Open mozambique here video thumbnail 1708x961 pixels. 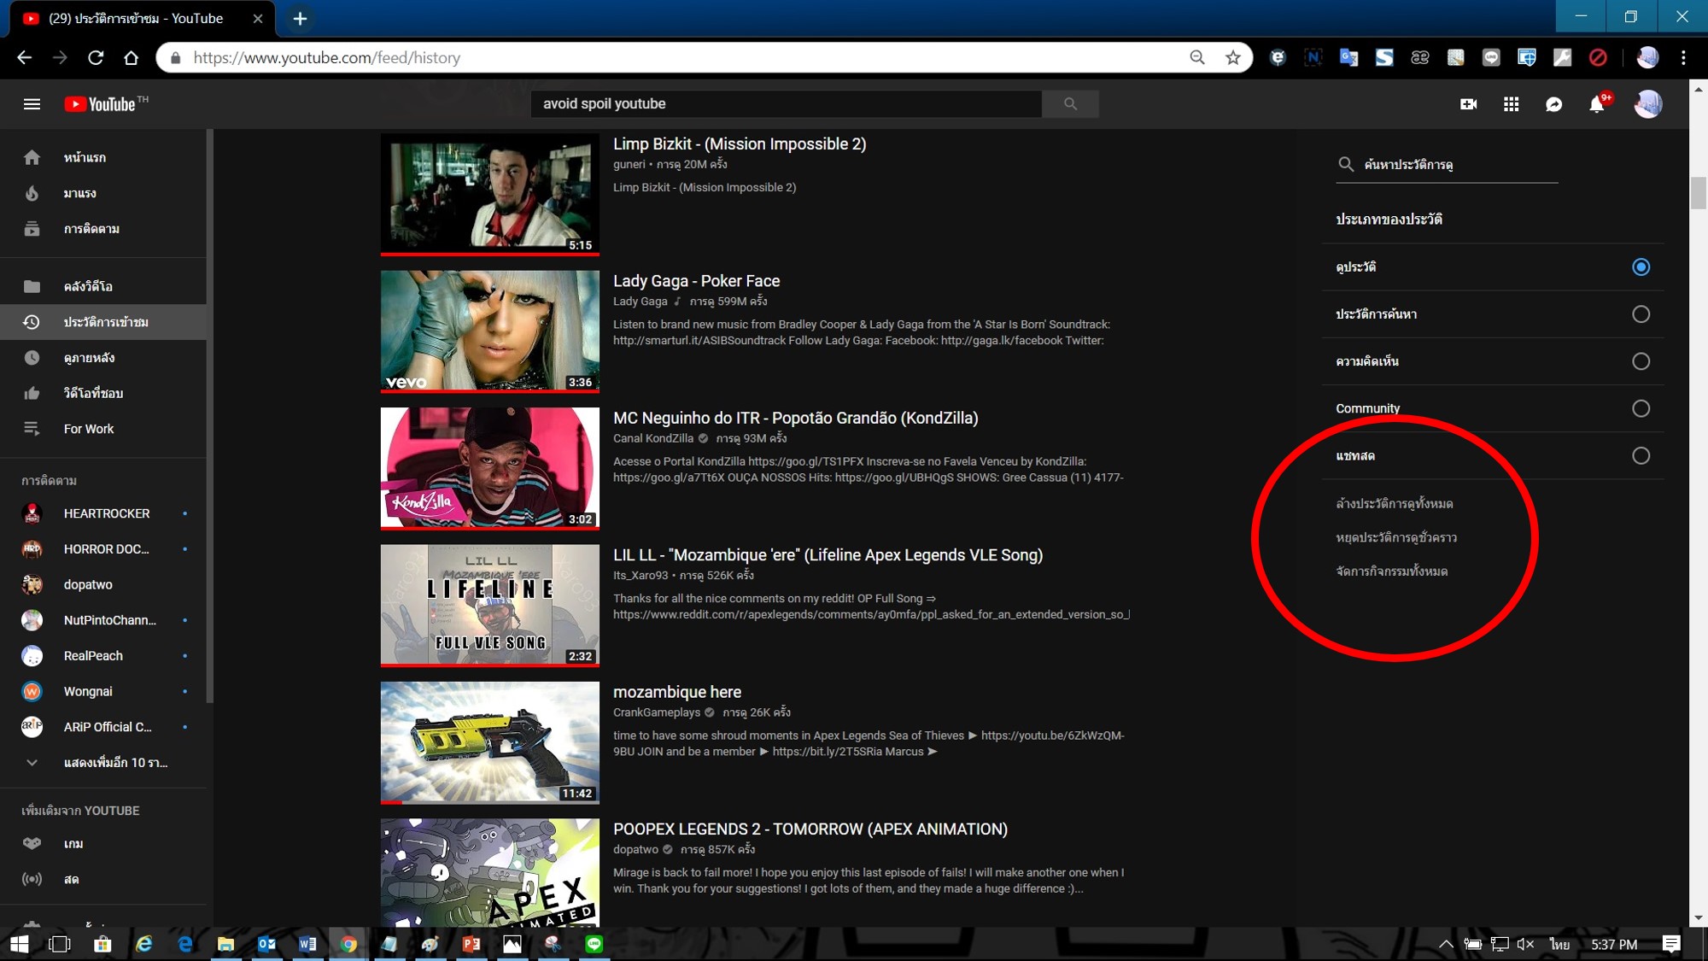click(x=490, y=742)
